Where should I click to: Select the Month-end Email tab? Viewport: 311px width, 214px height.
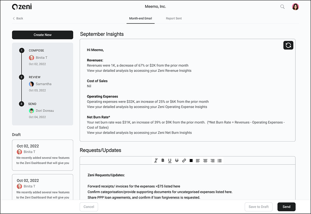[140, 18]
